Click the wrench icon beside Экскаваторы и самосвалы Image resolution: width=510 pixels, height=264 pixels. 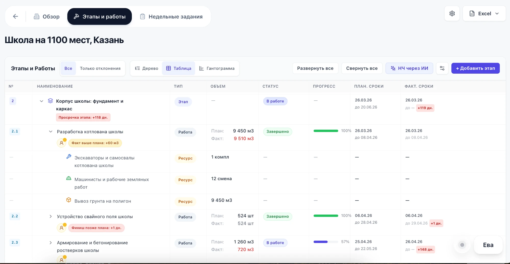tap(69, 156)
